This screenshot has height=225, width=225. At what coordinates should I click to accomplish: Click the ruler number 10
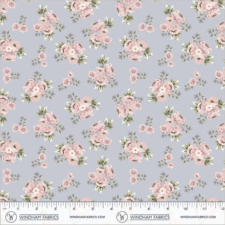coord(185,209)
